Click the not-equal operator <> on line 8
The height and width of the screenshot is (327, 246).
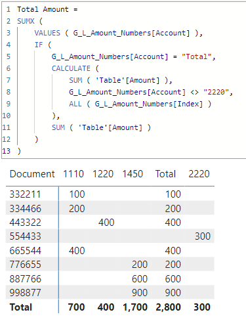point(194,92)
